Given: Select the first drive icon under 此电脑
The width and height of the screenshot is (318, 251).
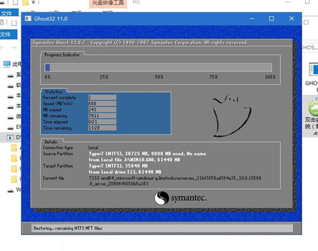Looking at the screenshot, I should (x=10, y=75).
